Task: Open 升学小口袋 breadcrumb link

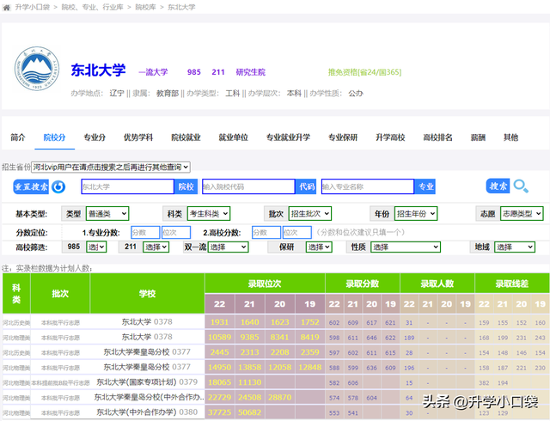Action: coord(33,7)
